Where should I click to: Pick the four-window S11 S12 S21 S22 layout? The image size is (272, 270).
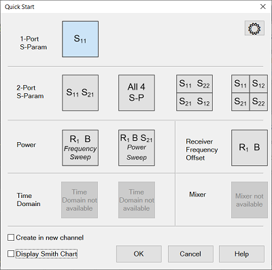click(250, 93)
